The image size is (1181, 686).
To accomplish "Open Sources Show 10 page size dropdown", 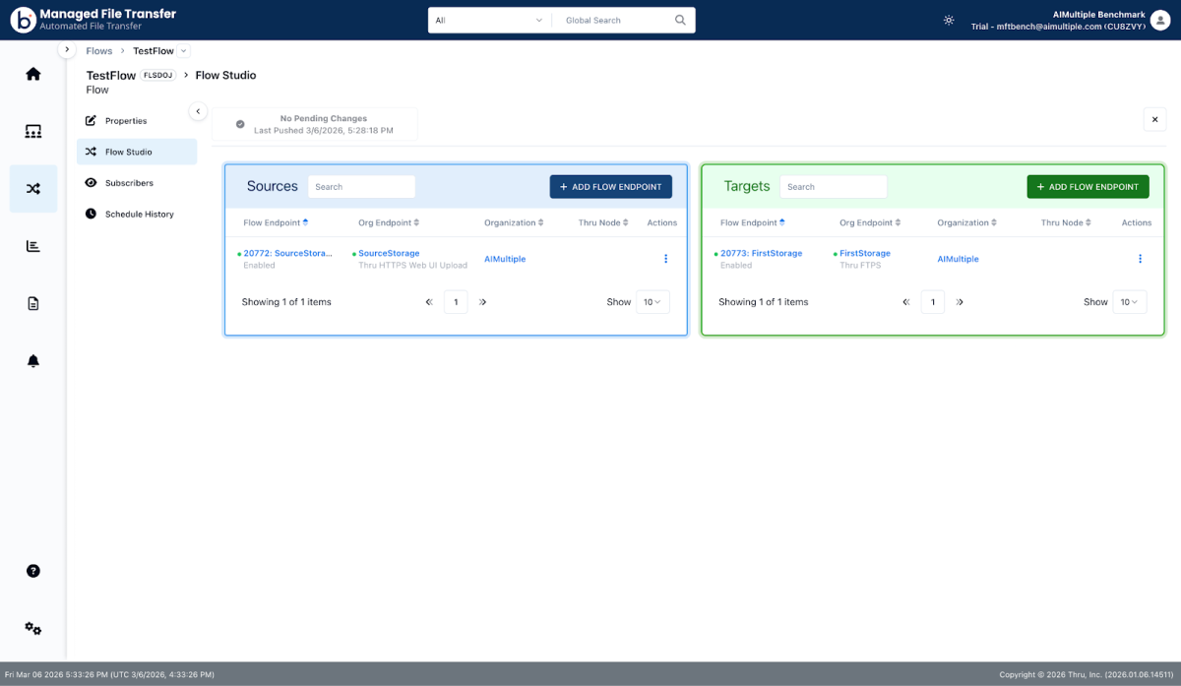I will (x=653, y=302).
